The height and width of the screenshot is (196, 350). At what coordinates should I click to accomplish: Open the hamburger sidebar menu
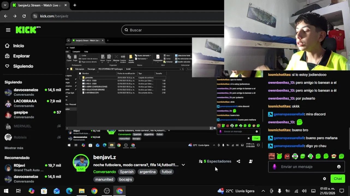click(8, 30)
